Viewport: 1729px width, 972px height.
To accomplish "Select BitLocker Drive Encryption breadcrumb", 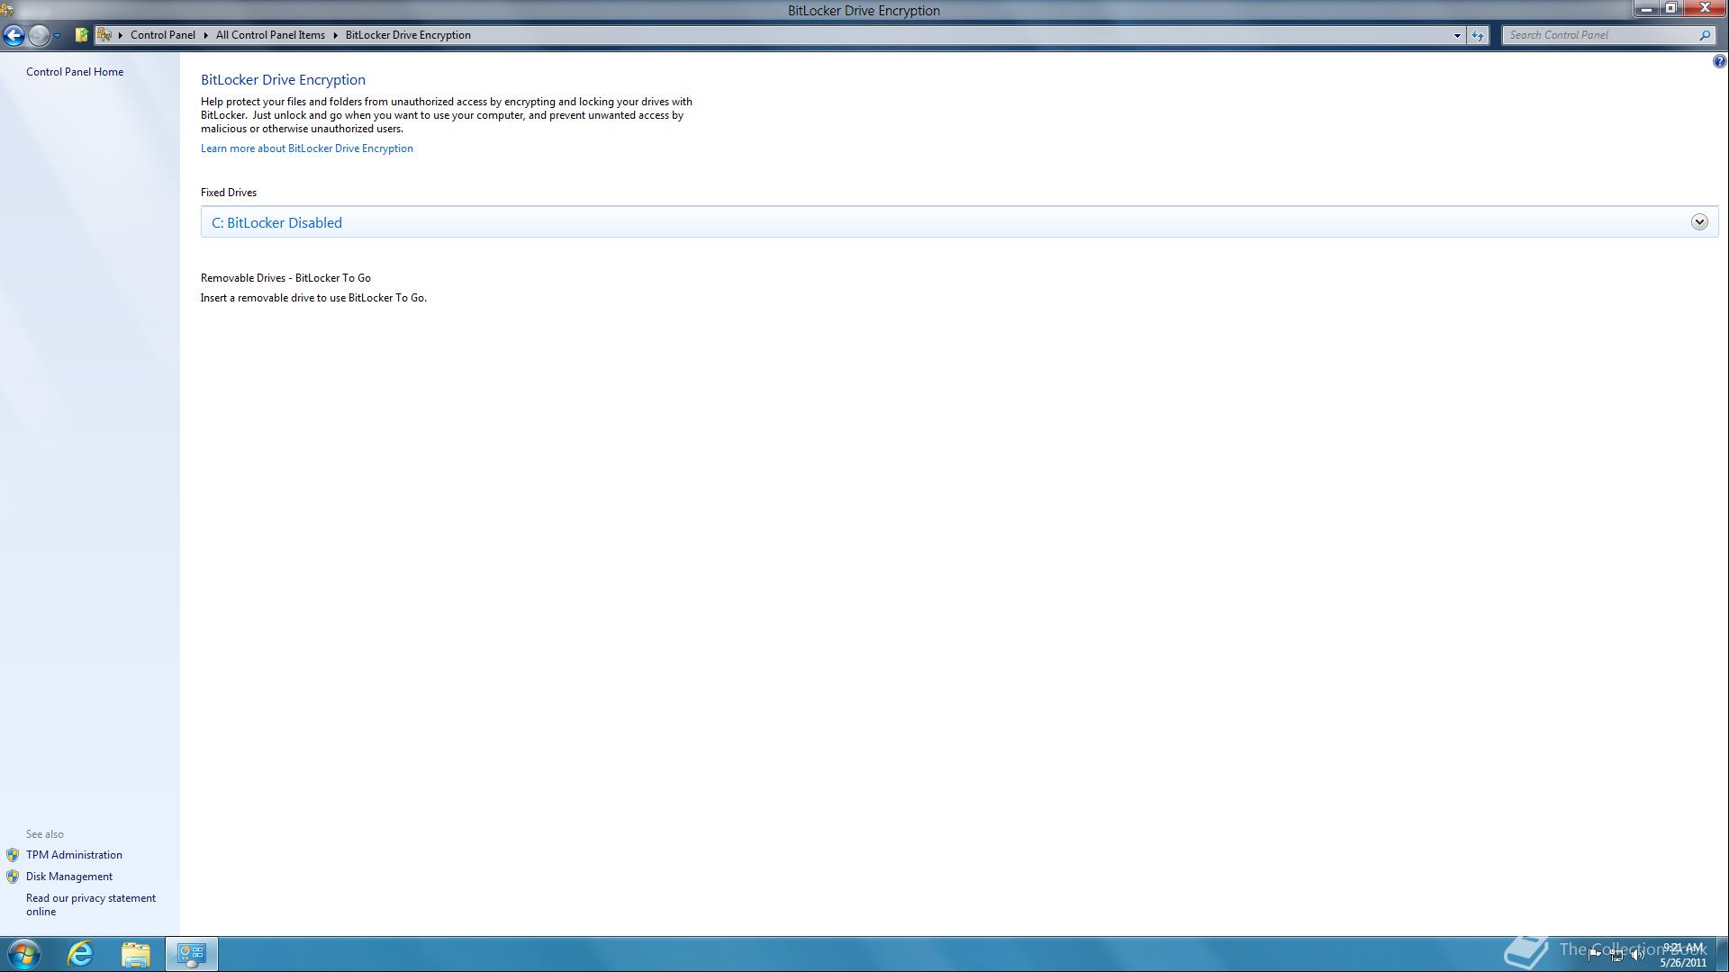I will tap(408, 35).
